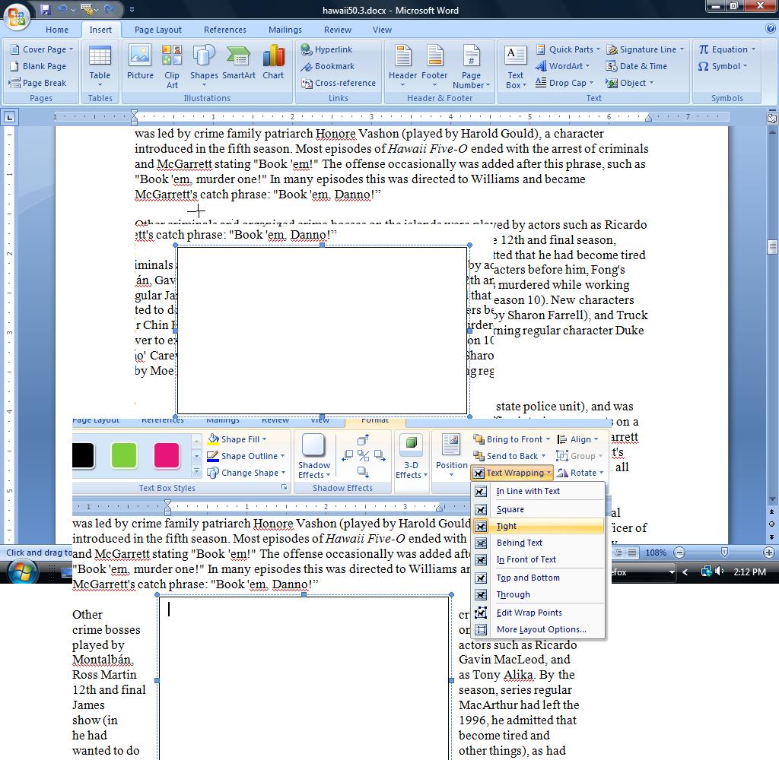Save the document from the Quick Access Toolbar

(x=46, y=9)
